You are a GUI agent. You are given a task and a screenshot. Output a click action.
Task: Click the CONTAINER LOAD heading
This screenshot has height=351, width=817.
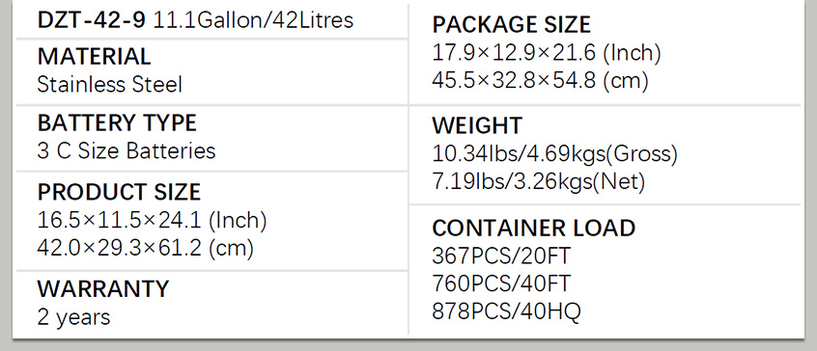tap(533, 228)
